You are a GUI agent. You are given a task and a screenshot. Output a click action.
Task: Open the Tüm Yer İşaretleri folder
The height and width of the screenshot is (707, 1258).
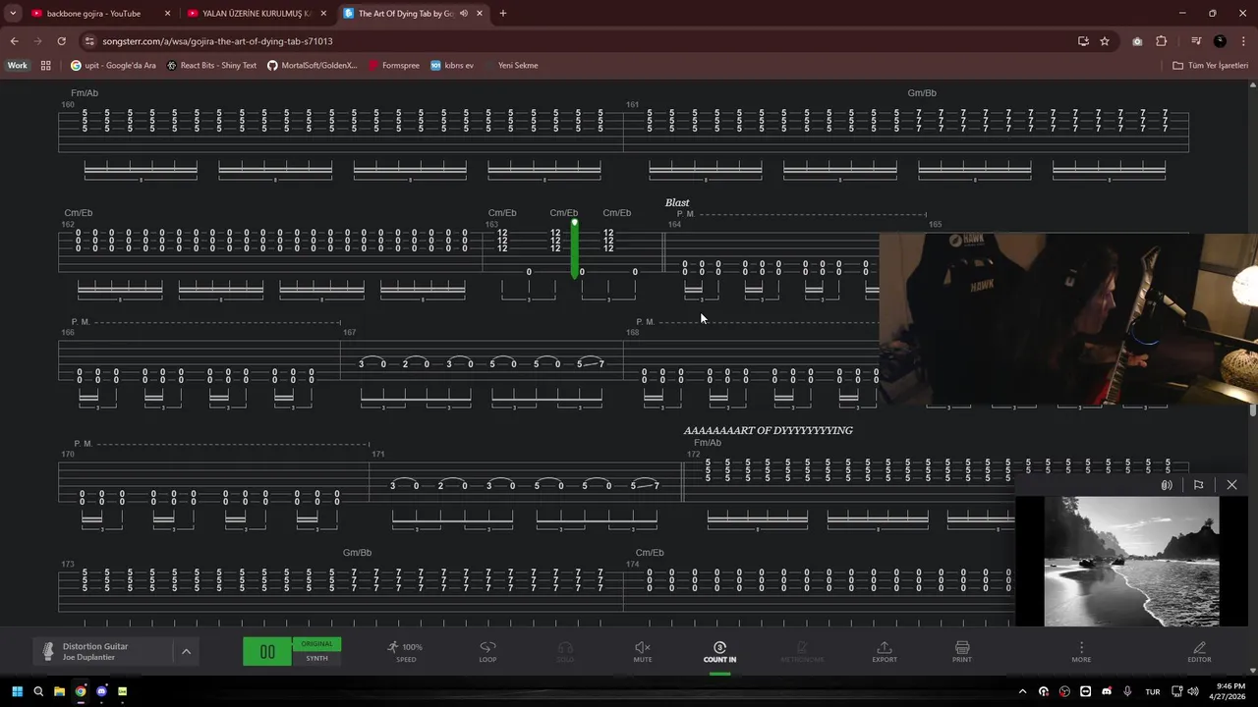point(1210,66)
